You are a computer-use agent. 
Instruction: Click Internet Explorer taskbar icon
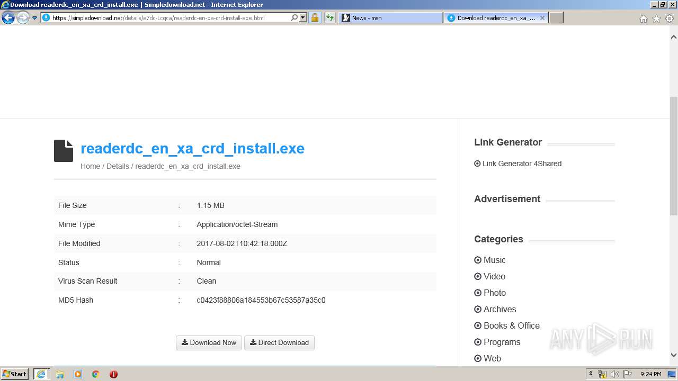(41, 374)
